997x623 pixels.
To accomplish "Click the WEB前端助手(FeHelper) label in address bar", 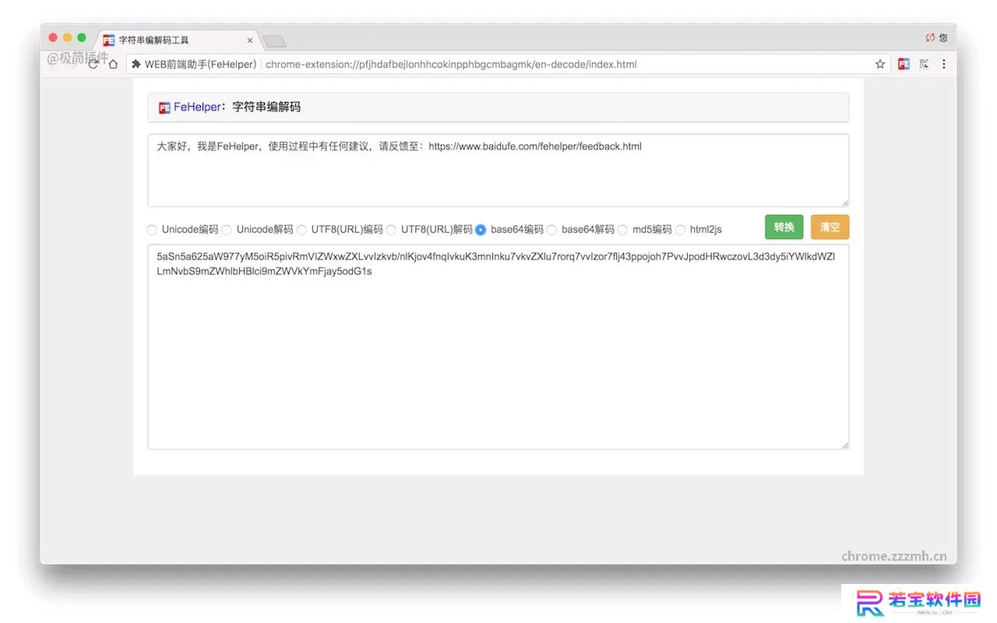I will (x=200, y=64).
